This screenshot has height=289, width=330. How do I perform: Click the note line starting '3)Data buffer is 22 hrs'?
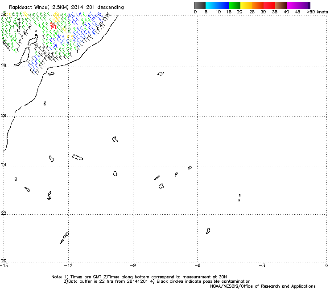click(x=157, y=281)
